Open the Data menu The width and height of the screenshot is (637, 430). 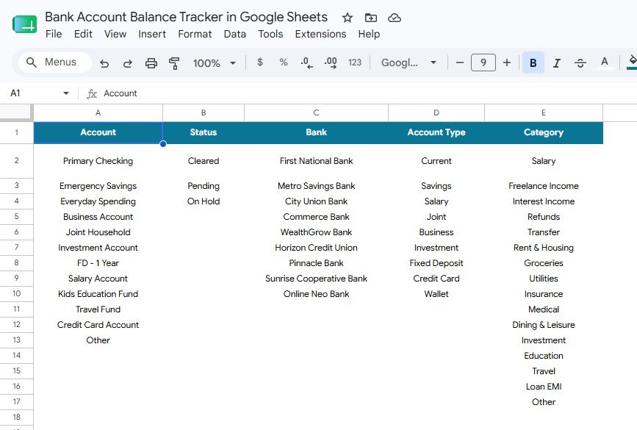click(x=235, y=34)
